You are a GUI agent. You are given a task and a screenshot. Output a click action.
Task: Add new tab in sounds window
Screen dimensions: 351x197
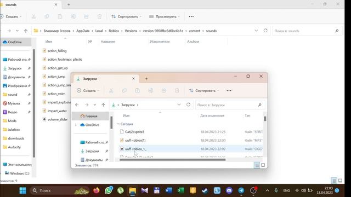pos(69,4)
